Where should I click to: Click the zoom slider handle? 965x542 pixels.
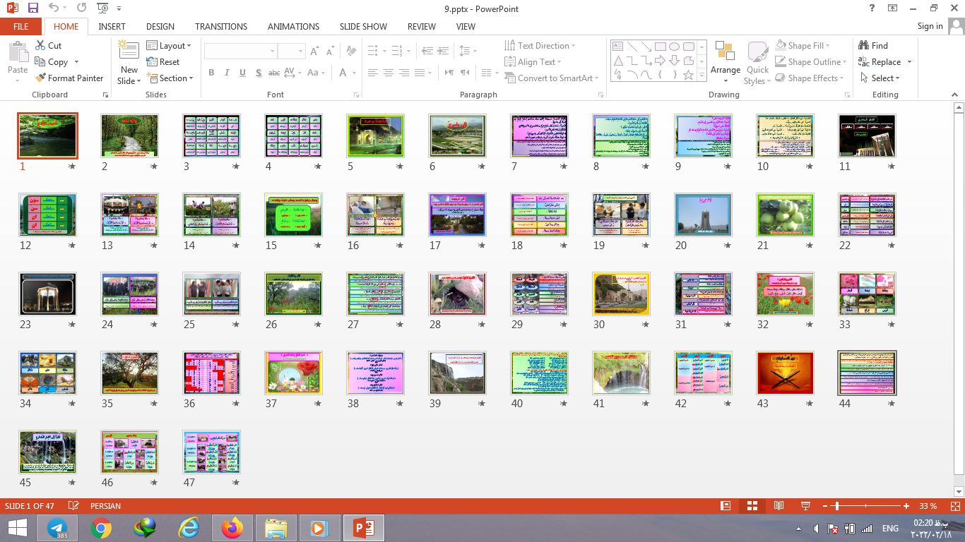pos(837,506)
